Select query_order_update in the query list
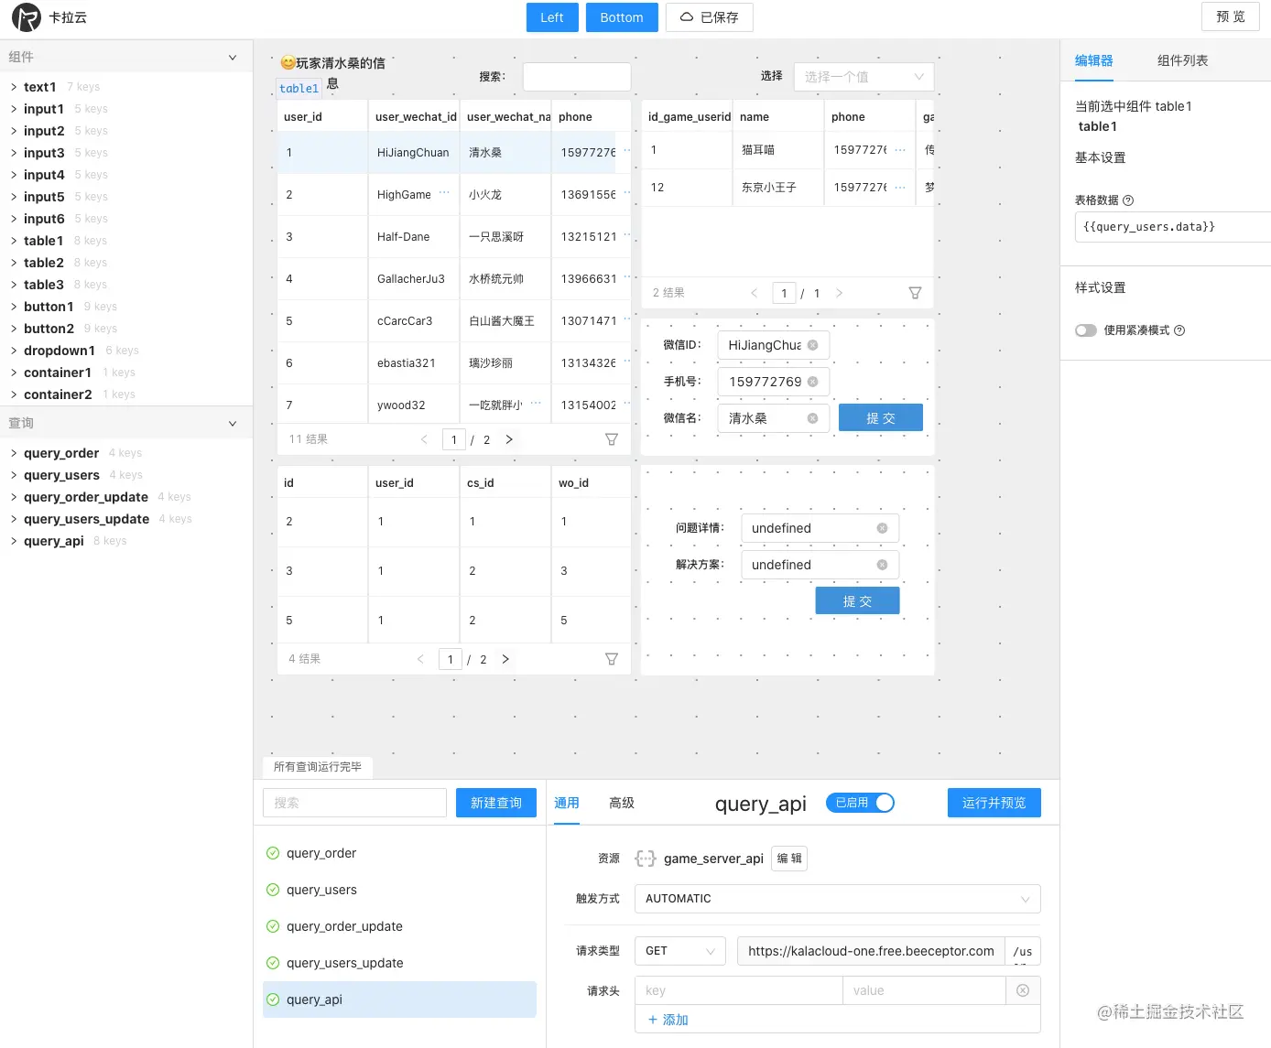 point(399,926)
